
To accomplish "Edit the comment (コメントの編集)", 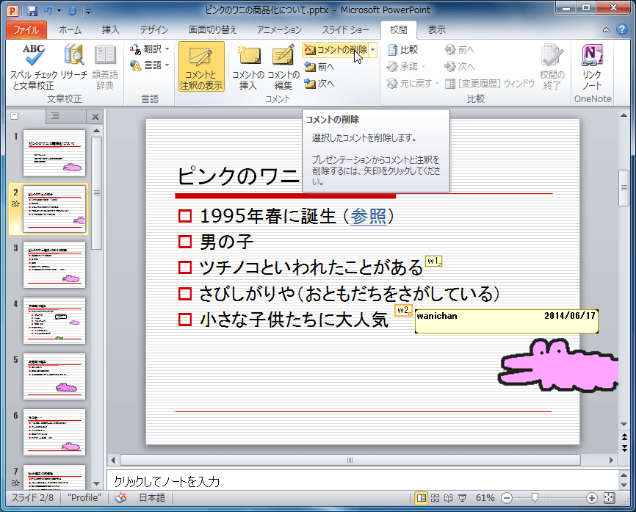I will tap(283, 67).
